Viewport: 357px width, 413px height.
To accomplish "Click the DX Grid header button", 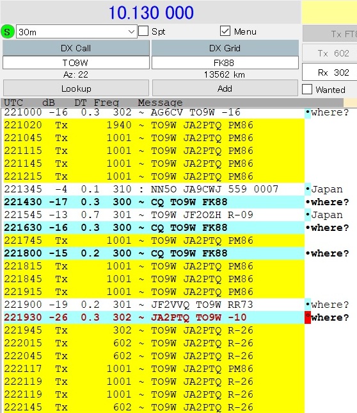I will pos(225,48).
